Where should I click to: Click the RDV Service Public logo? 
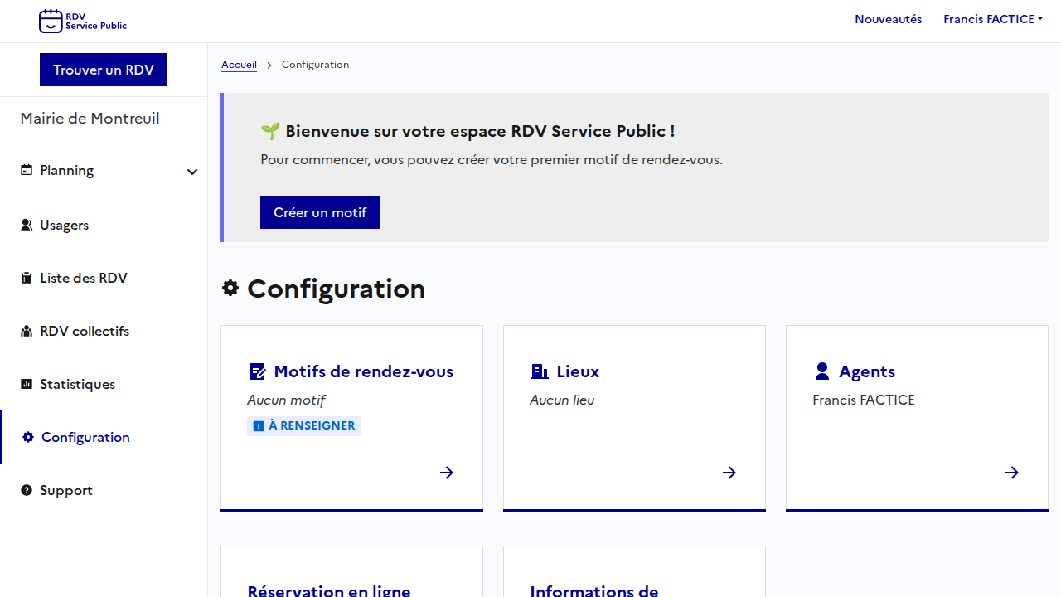[83, 21]
